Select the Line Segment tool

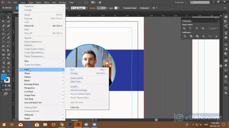click(9, 30)
